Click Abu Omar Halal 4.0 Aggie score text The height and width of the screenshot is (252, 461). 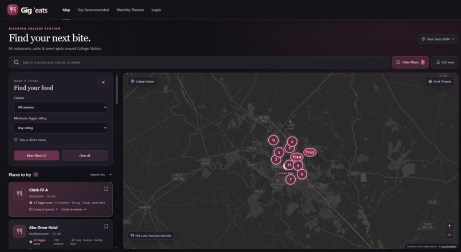[x=39, y=242]
